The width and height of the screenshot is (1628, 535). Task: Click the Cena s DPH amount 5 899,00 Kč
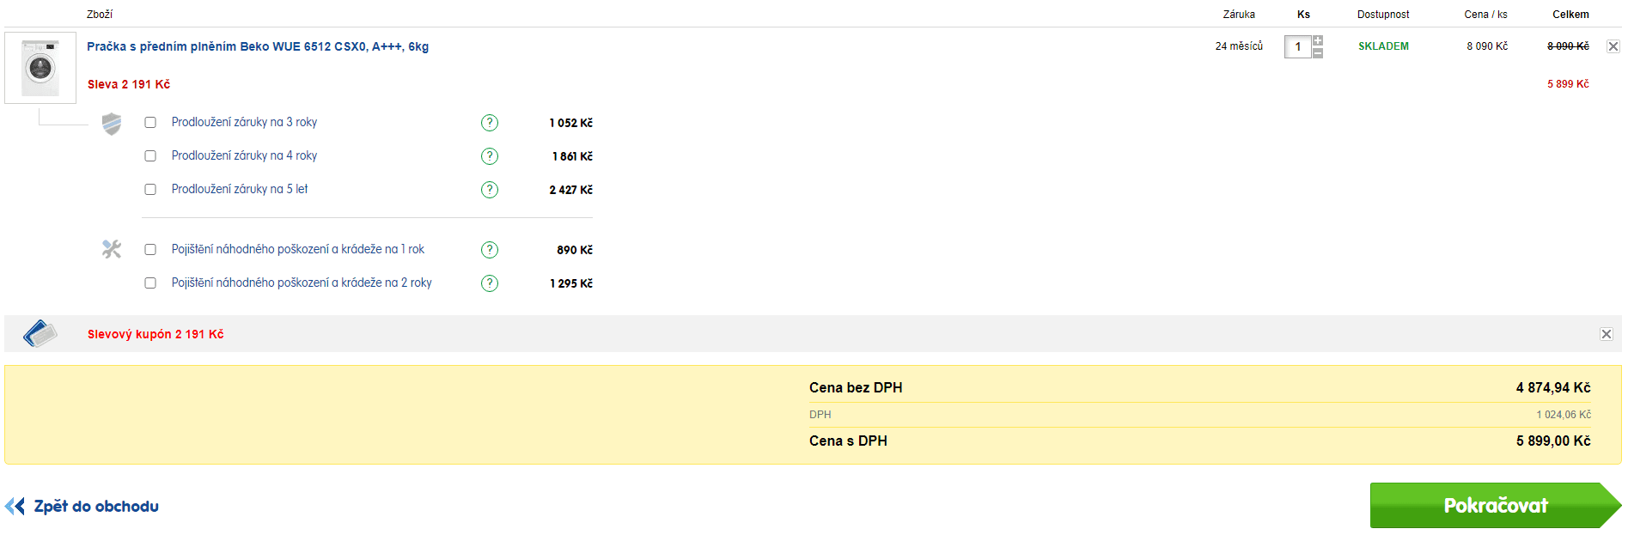tap(1553, 441)
